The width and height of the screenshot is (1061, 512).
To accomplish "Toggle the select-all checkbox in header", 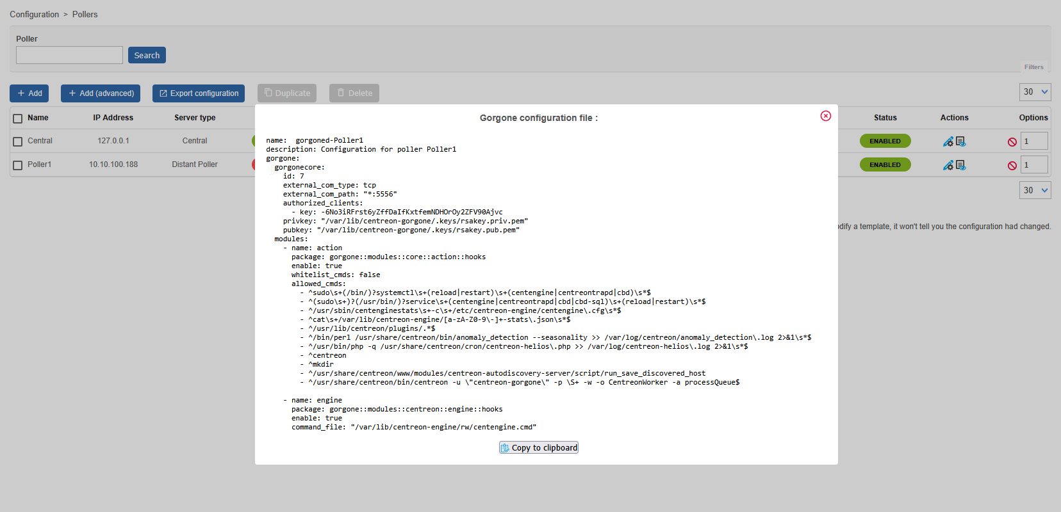I will coord(18,118).
